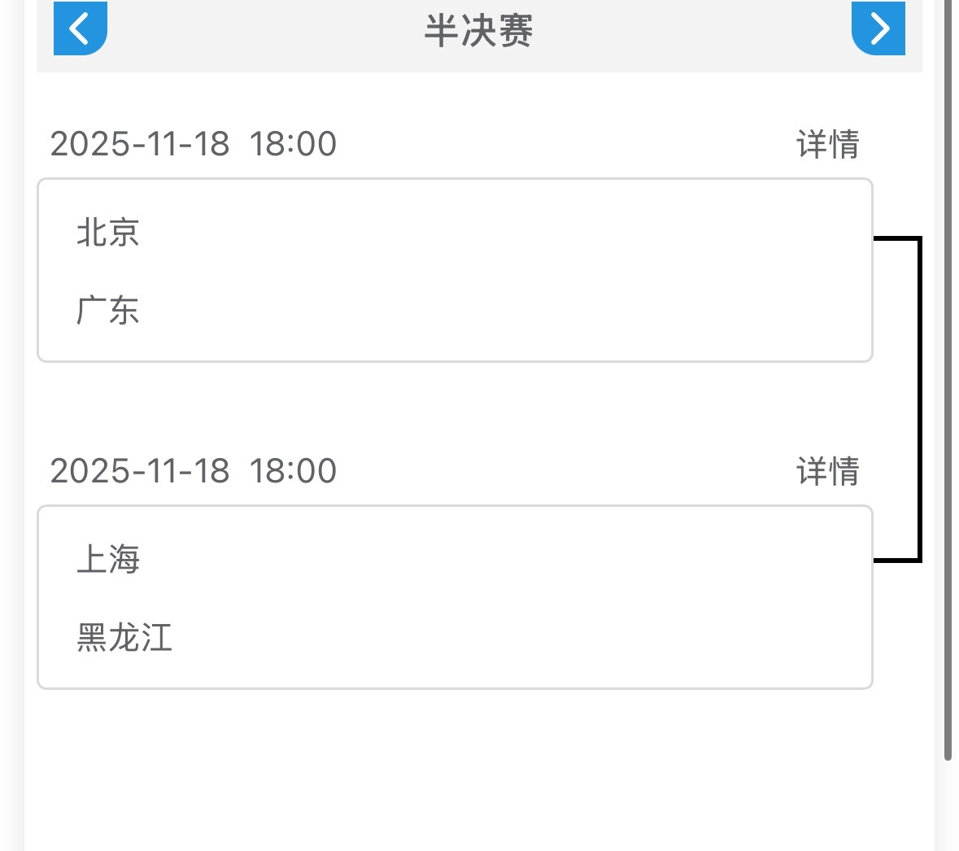Click the 2025-11-18 18:00 label of the second match

(x=194, y=471)
